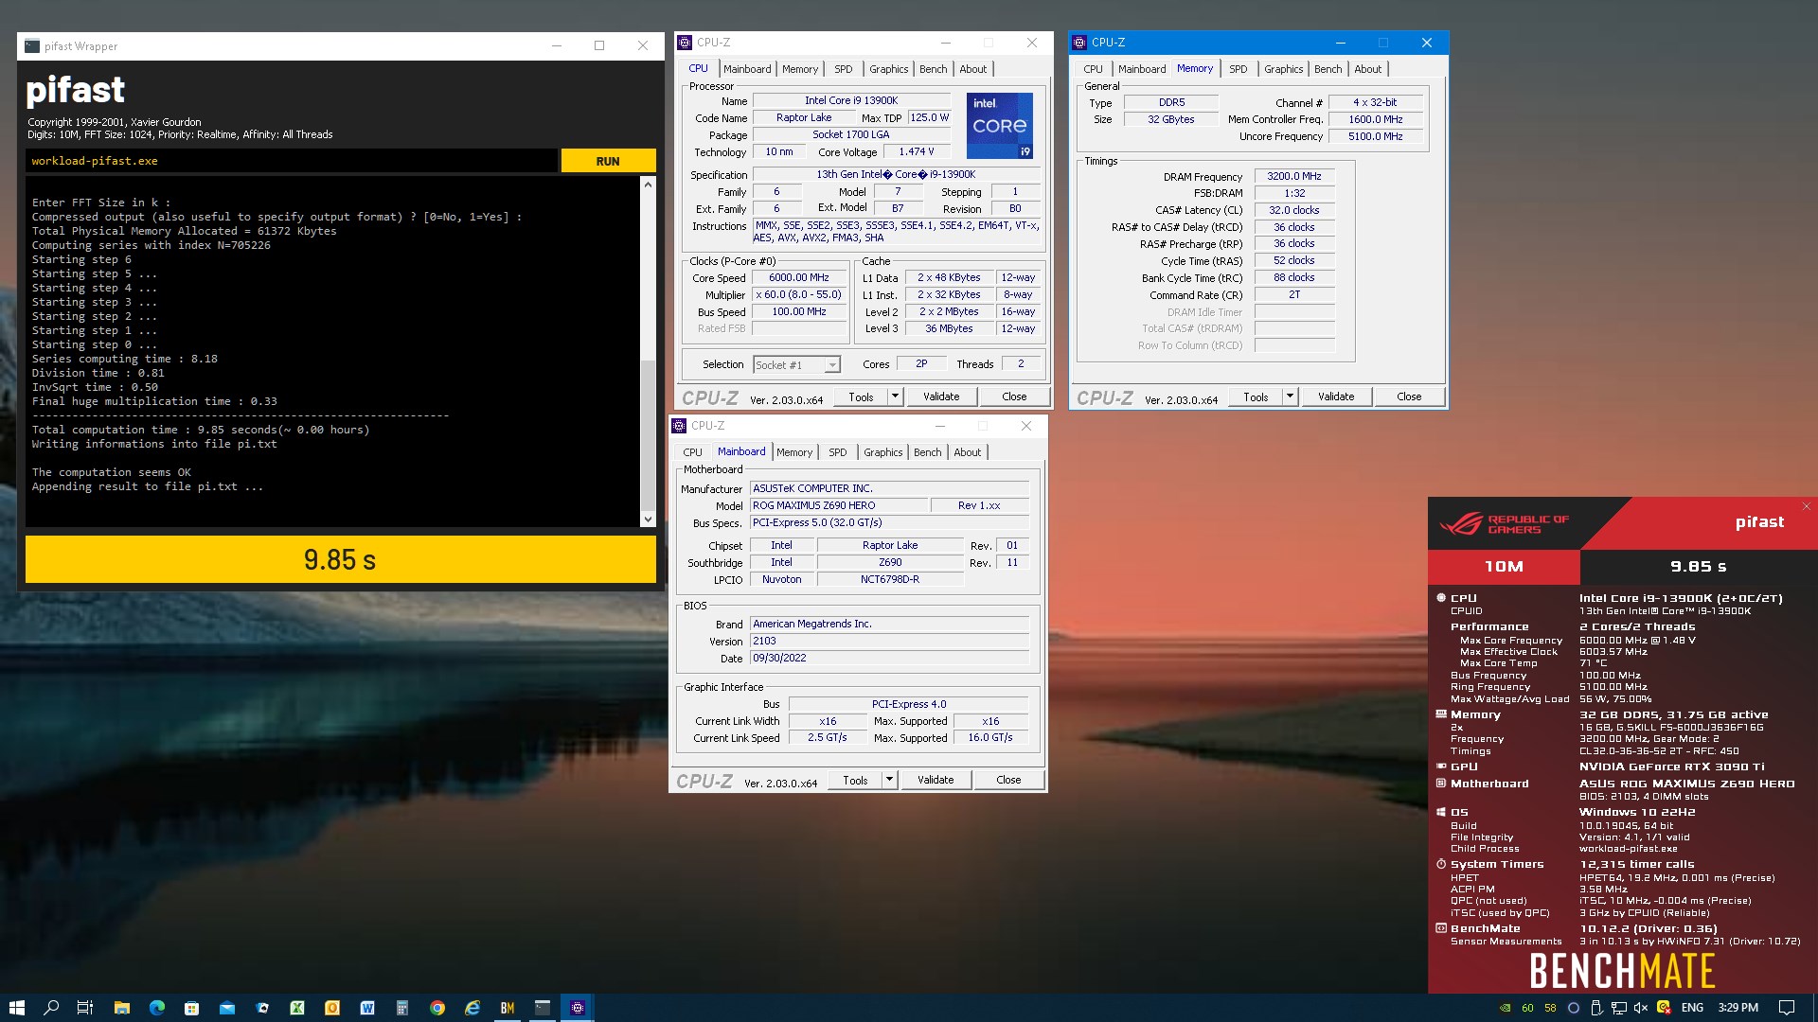Open Calculator from taskbar
Screen dimensions: 1818x1022
402,1008
